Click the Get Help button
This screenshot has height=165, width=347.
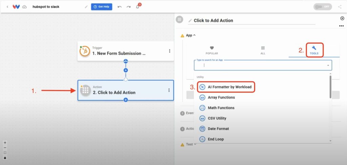point(102,7)
